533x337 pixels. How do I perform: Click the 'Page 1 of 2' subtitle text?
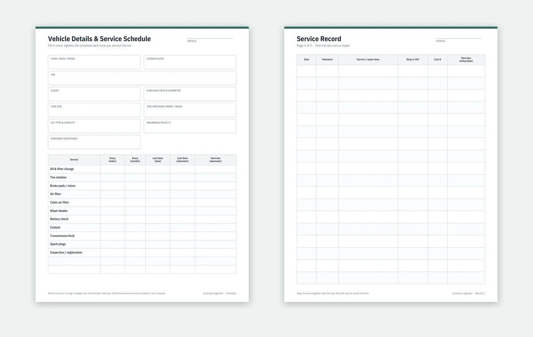click(x=323, y=46)
